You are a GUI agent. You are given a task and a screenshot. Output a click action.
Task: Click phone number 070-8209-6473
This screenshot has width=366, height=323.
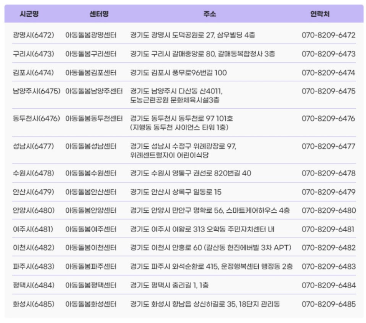tap(328, 54)
